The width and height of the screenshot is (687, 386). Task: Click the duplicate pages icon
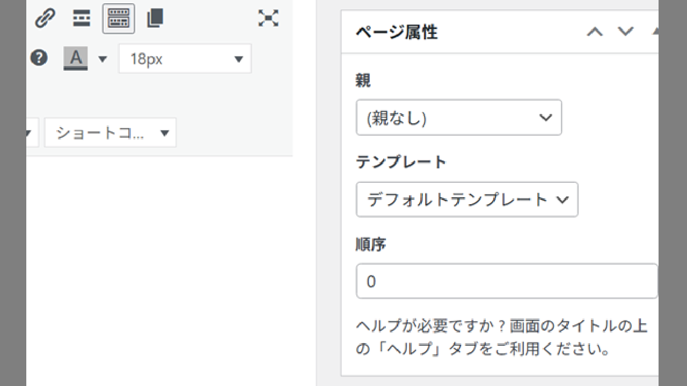pos(155,19)
